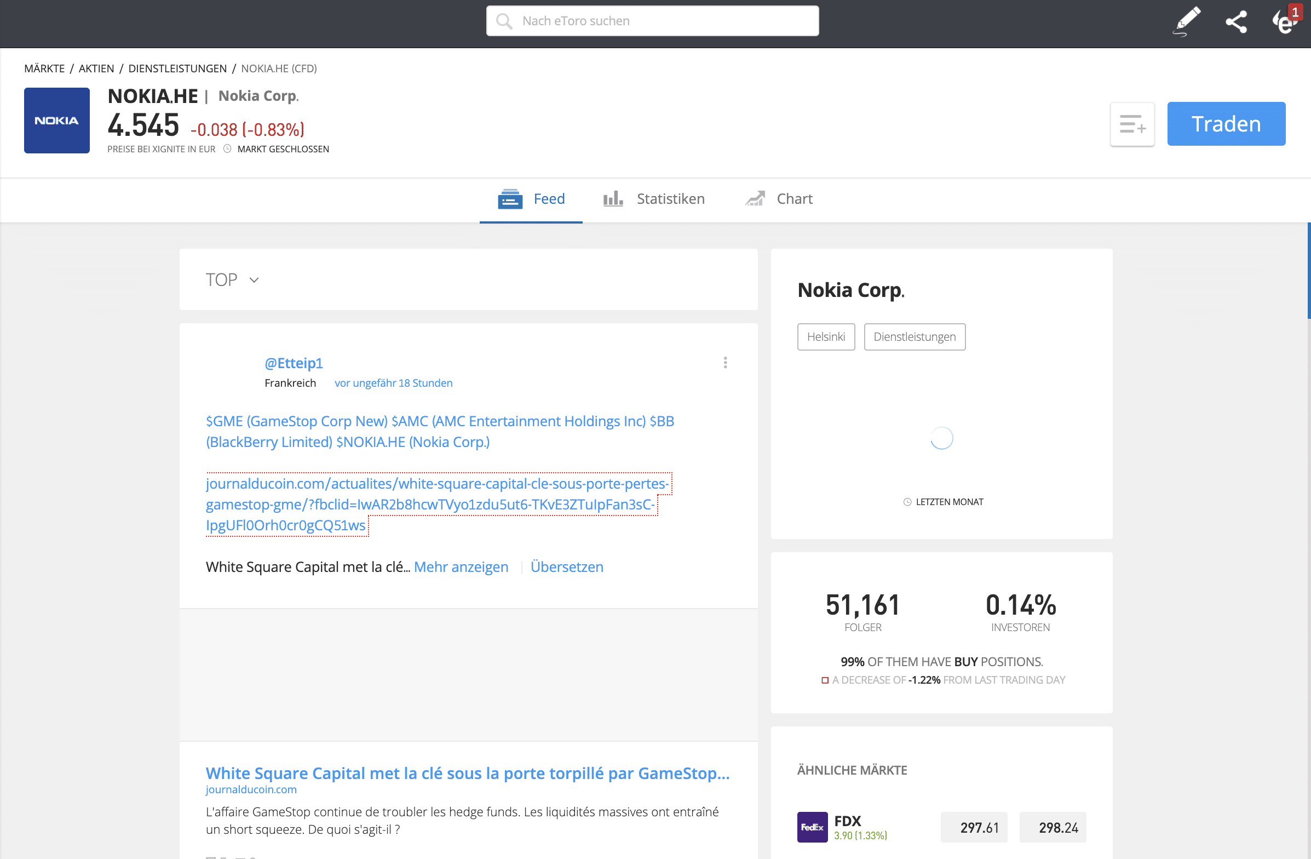Viewport: 1311px width, 859px height.
Task: Click the page scrollbar on right
Action: click(1309, 270)
